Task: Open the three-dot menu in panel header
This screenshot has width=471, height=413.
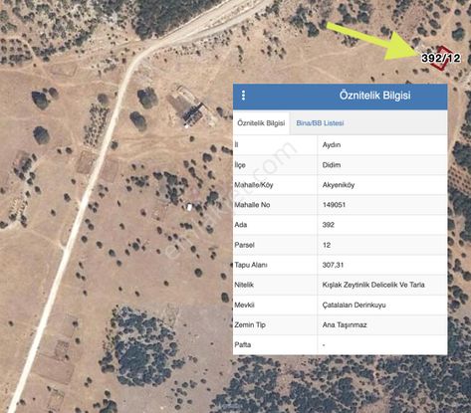Action: (243, 96)
